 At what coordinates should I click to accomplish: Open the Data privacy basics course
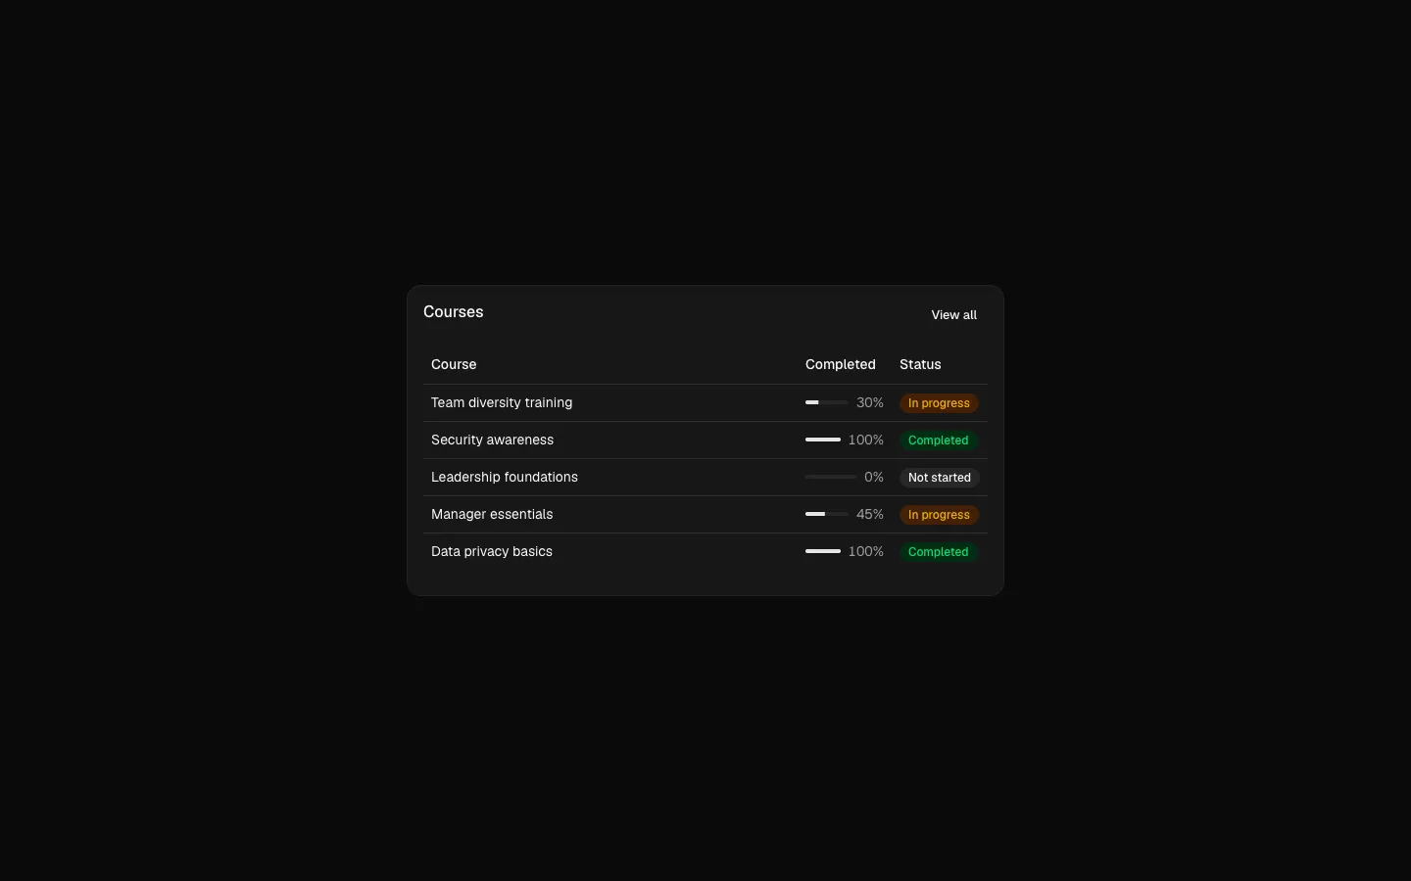(x=492, y=551)
